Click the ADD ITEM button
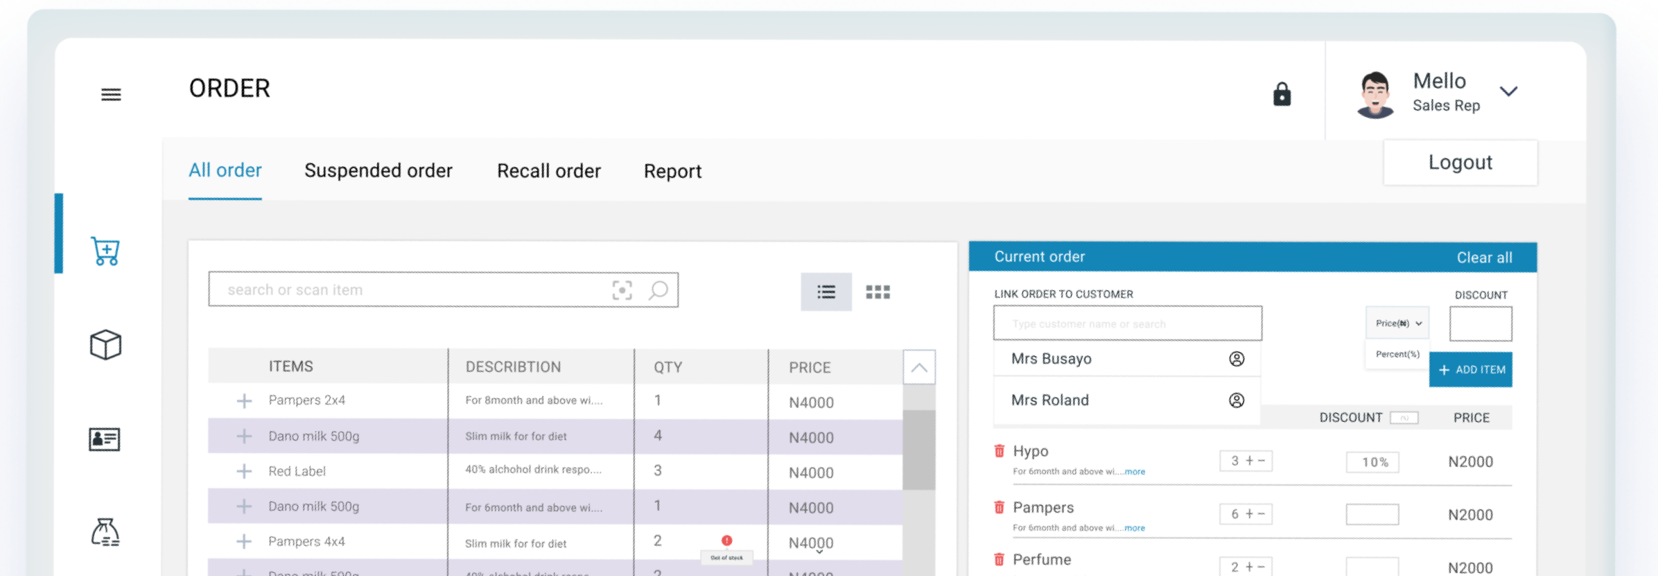The width and height of the screenshot is (1658, 576). (x=1471, y=369)
